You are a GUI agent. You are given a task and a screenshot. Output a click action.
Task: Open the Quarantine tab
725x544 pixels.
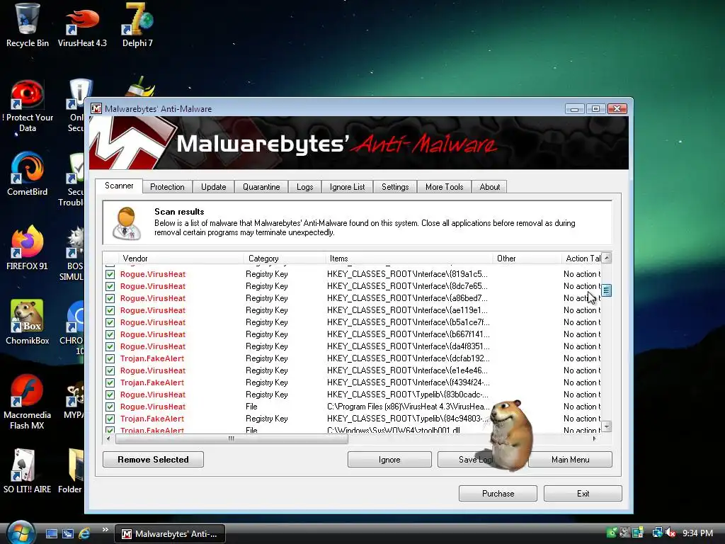261,187
